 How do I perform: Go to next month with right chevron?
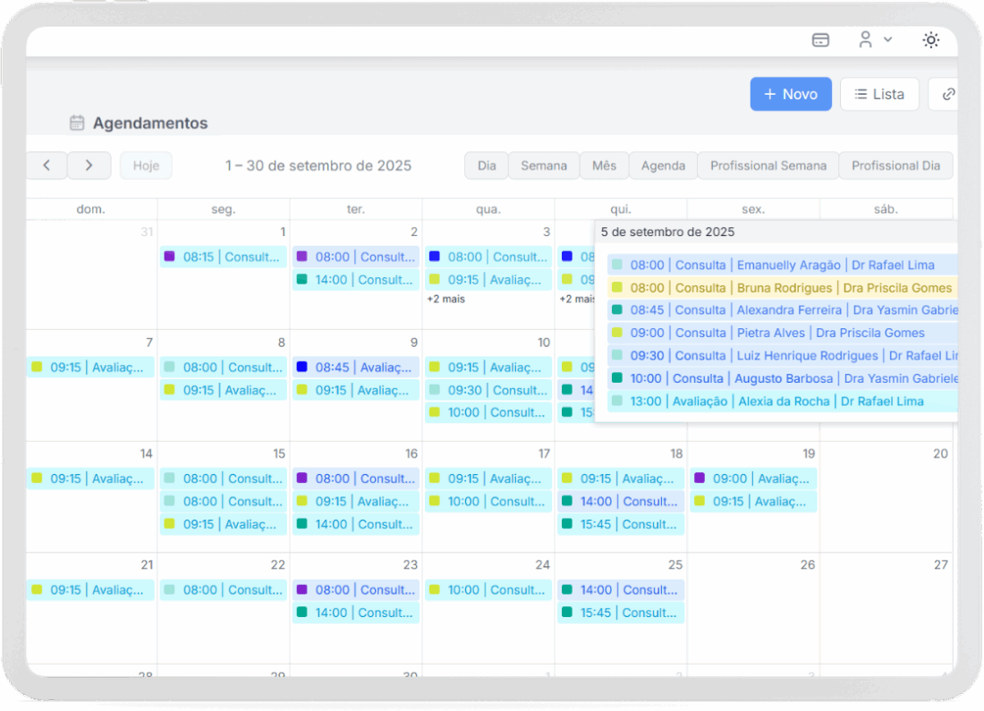click(89, 165)
